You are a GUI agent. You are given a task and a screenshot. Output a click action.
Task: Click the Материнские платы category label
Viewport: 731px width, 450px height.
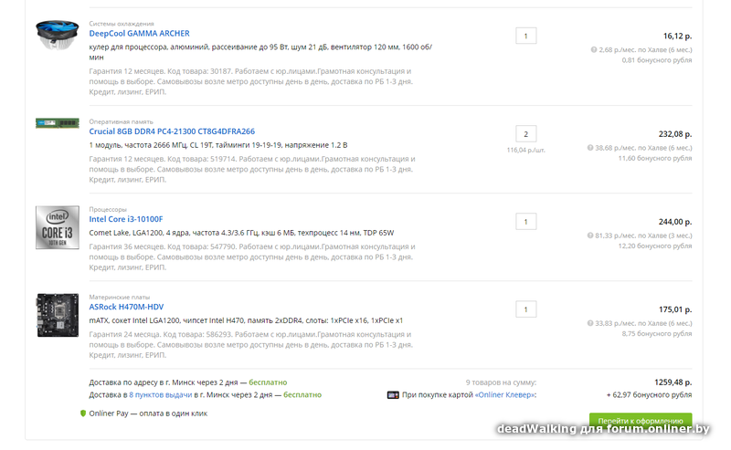click(120, 297)
